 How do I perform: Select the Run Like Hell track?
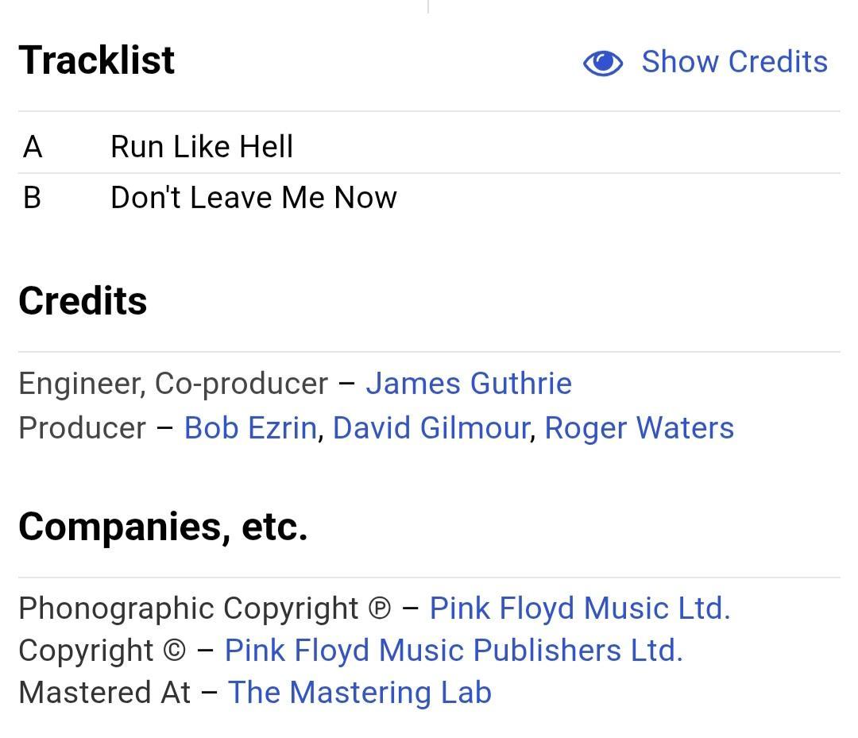[202, 147]
